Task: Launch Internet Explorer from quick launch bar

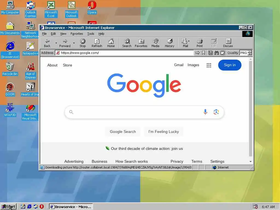Action: tap(29, 207)
